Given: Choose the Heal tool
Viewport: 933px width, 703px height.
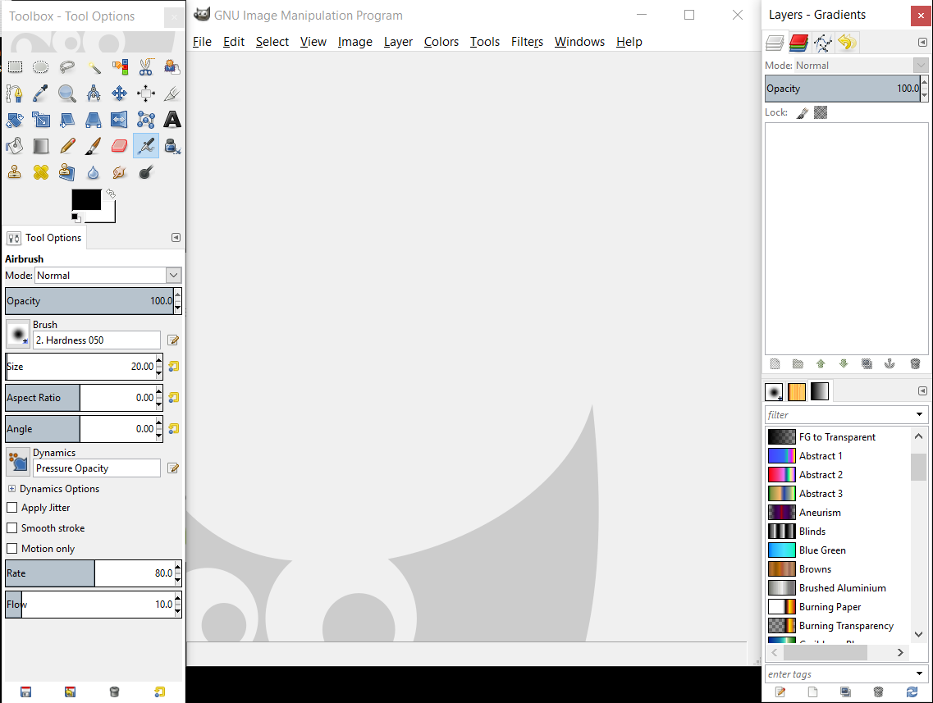Looking at the screenshot, I should tap(41, 172).
